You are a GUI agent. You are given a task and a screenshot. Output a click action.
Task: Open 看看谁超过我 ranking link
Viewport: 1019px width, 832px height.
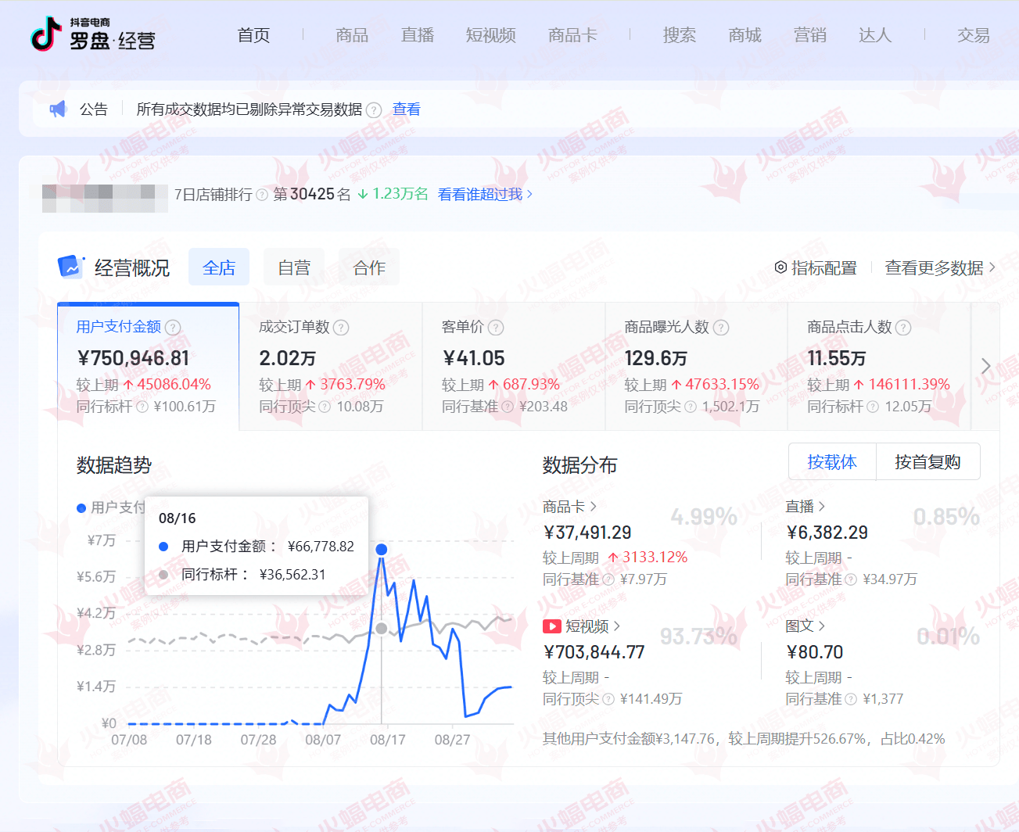pyautogui.click(x=485, y=194)
